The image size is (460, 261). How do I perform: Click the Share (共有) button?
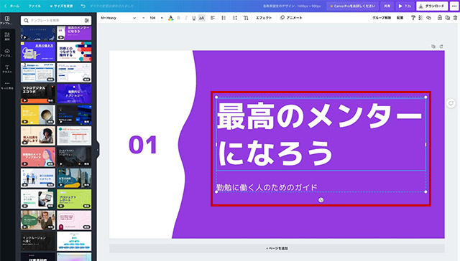point(387,6)
